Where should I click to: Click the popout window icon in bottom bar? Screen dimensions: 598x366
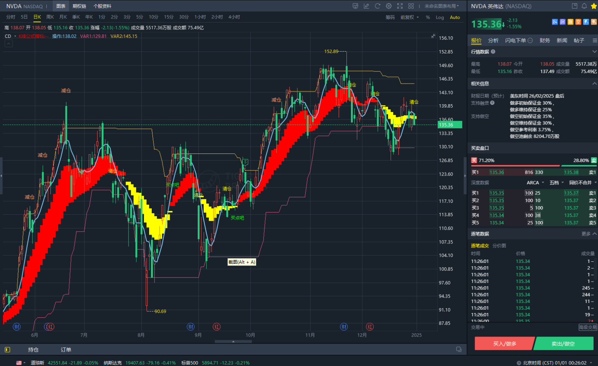(459, 350)
